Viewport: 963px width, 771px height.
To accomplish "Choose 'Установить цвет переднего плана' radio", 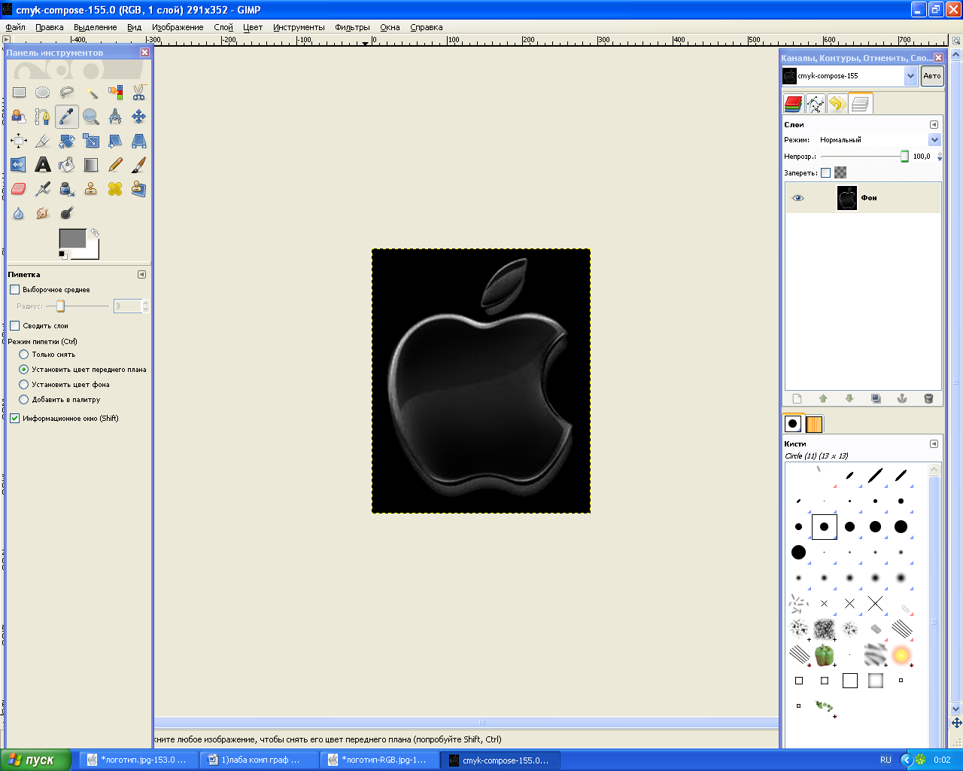I will coord(23,369).
